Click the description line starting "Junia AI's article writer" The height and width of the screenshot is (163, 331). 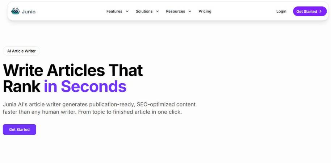(x=99, y=104)
